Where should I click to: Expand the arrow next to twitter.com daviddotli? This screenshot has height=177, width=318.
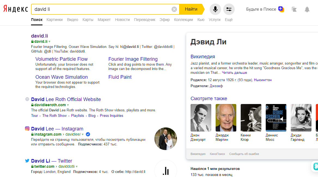[77, 166]
